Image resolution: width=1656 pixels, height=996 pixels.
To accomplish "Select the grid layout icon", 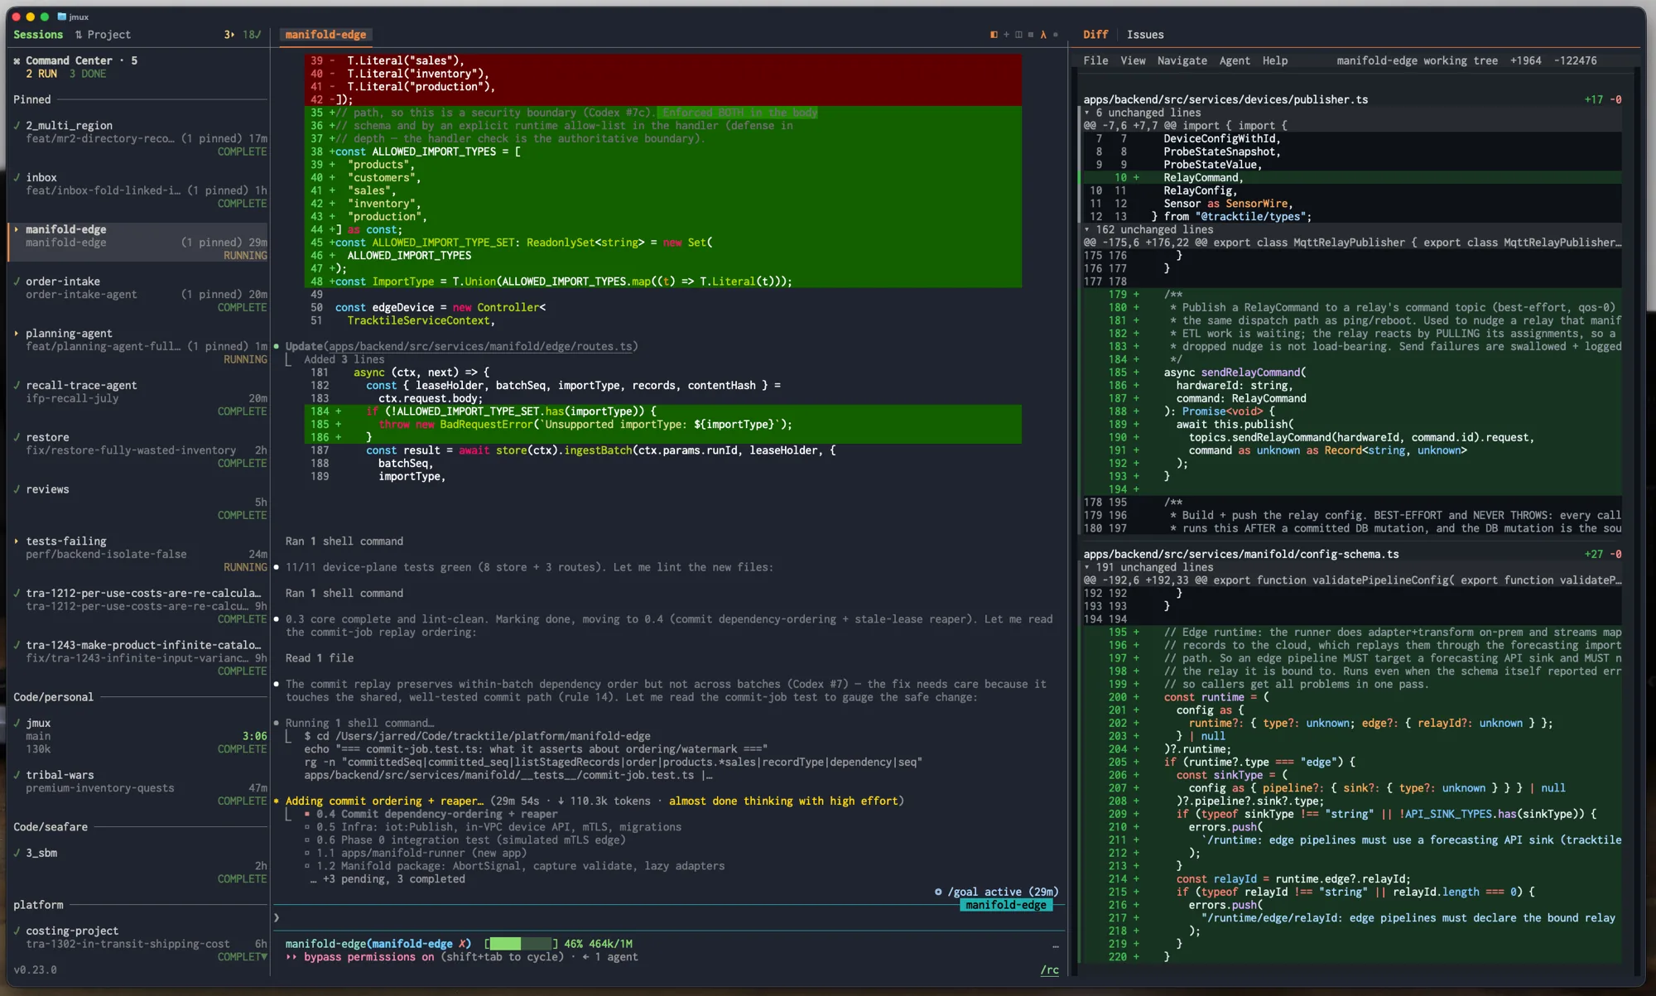I will (x=1031, y=35).
